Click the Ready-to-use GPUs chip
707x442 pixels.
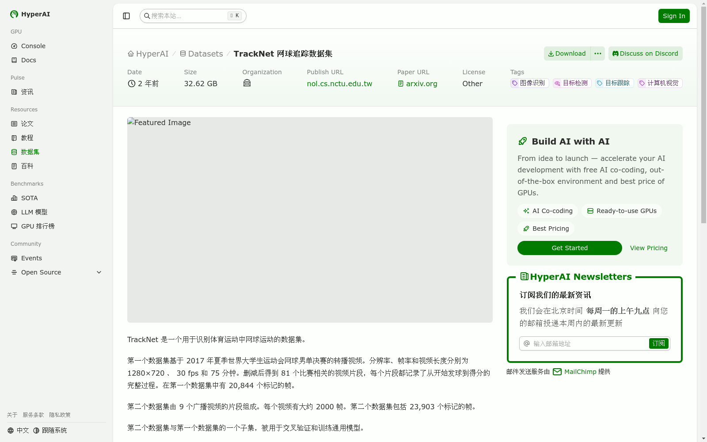click(622, 211)
